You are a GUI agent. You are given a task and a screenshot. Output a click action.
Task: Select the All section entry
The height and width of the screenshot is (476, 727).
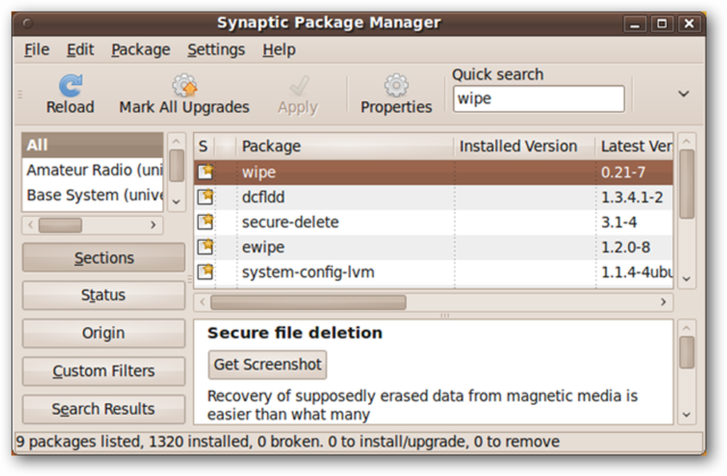93,145
